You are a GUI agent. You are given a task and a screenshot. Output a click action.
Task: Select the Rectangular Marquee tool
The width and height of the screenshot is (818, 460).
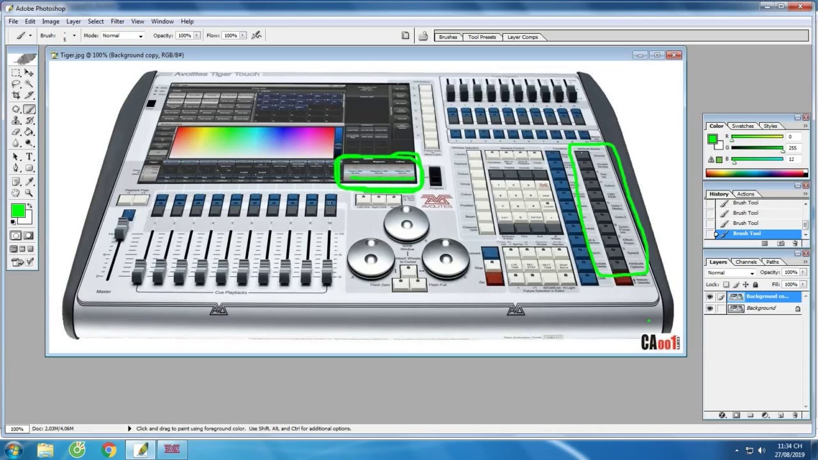tap(16, 73)
